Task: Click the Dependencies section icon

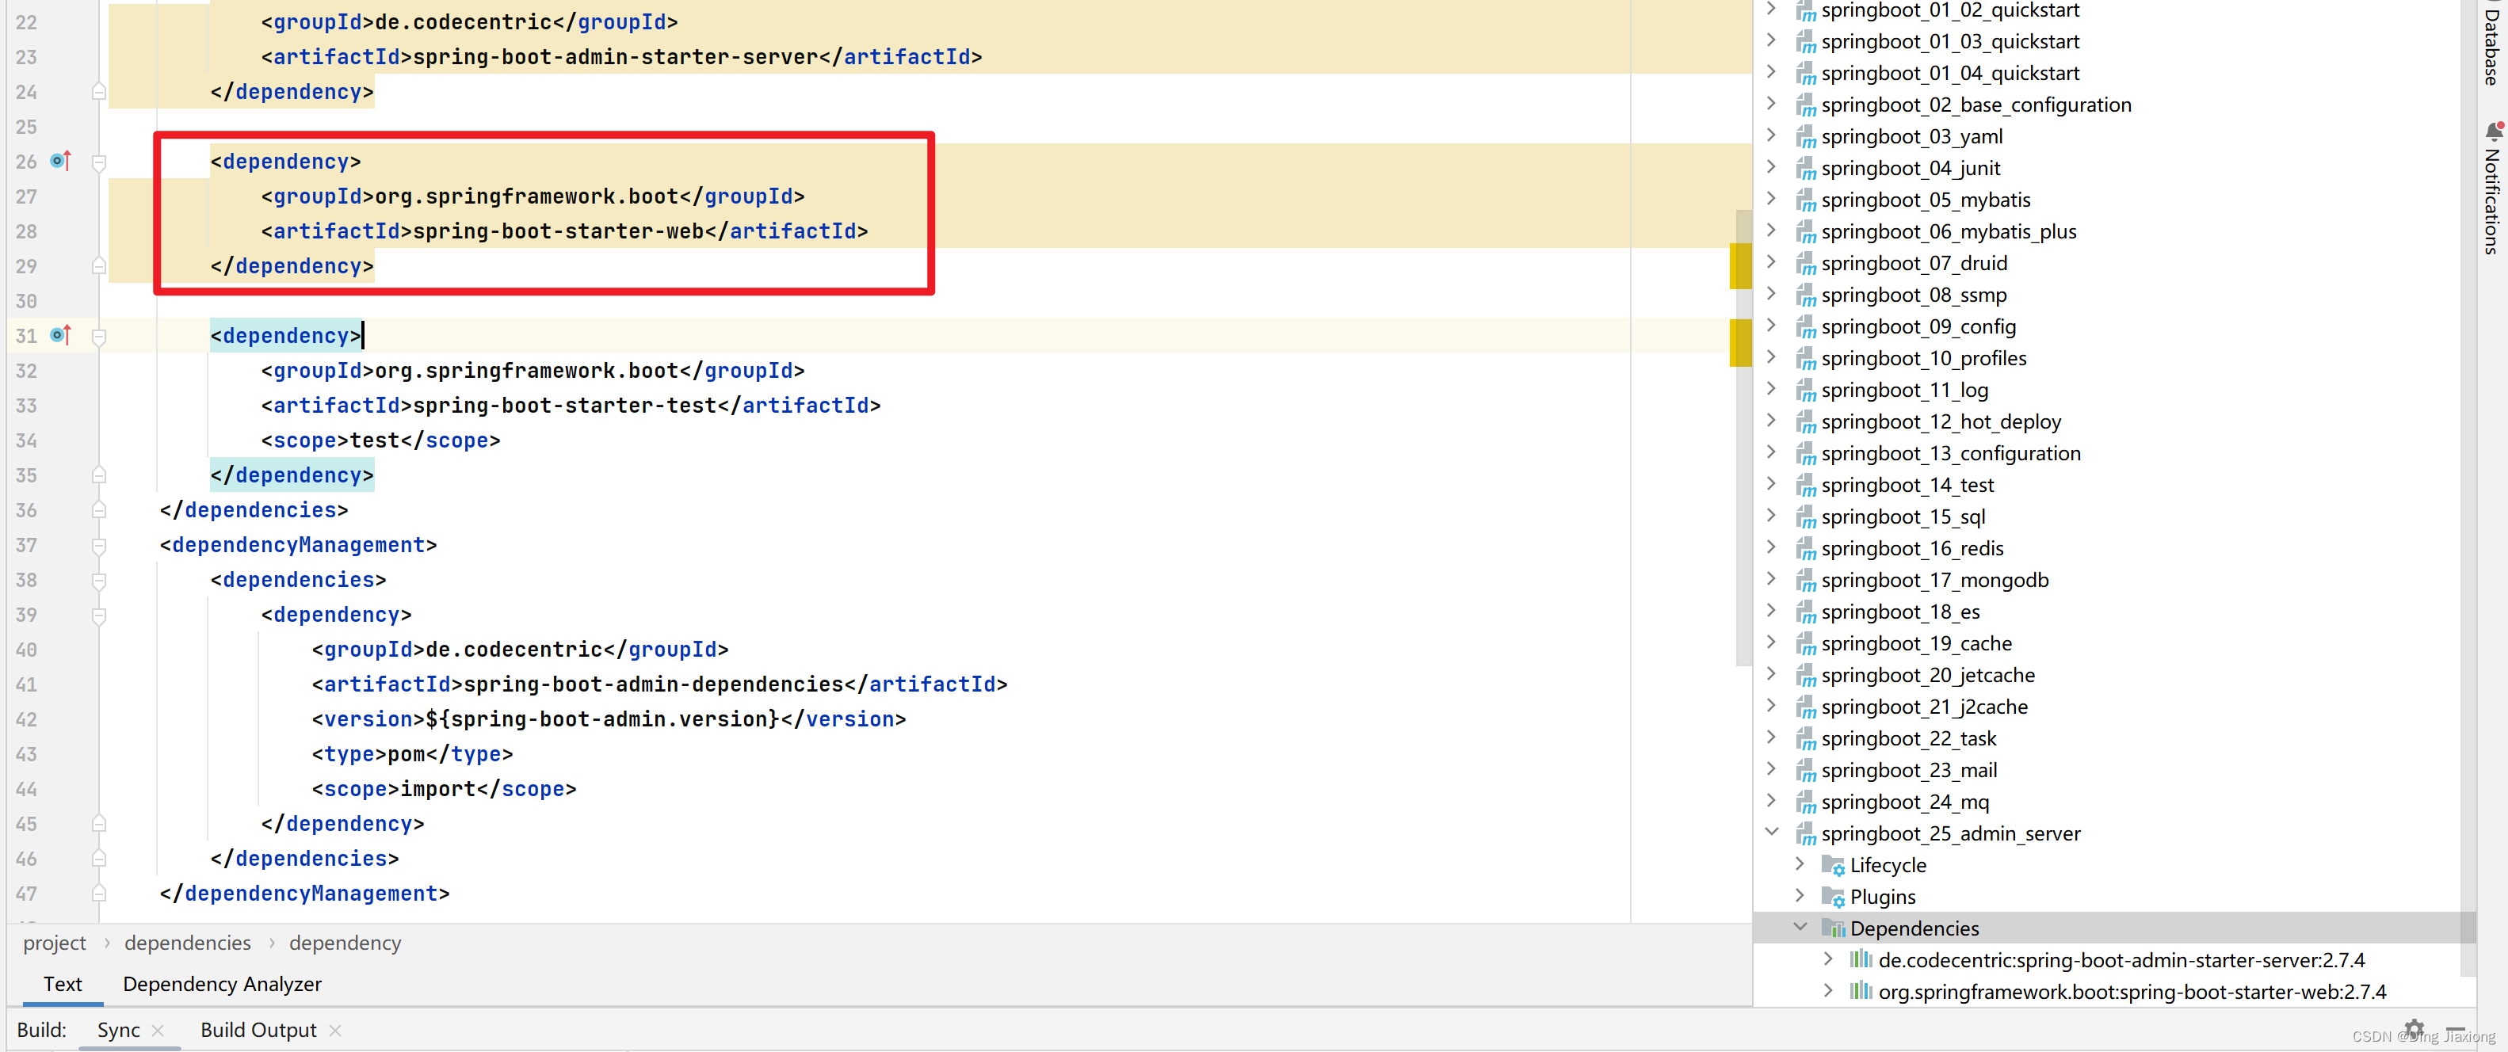Action: pos(1834,926)
